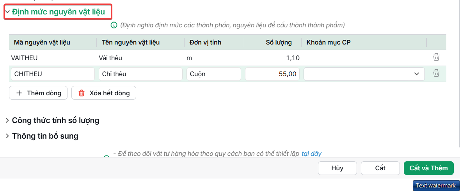The image size is (460, 191).
Task: Click the plus icon in Thêm dòng
Action: [19, 93]
